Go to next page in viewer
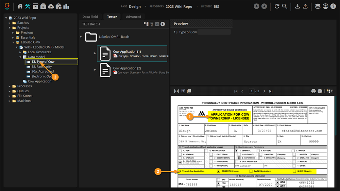The image size is (340, 191). [x=263, y=91]
